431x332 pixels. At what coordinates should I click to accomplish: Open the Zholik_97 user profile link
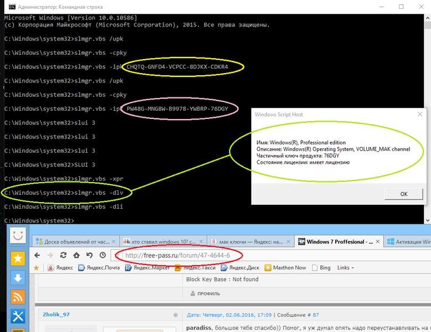[56, 314]
